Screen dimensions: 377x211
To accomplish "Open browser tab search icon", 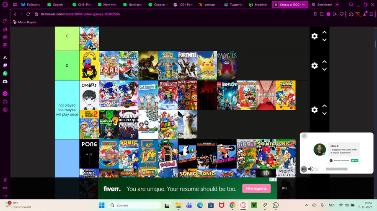I will (351, 5).
